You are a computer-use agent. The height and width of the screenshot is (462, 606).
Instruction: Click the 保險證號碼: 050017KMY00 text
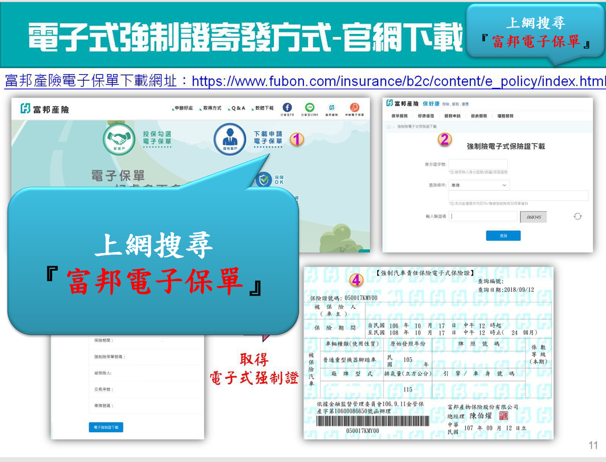coord(344,298)
